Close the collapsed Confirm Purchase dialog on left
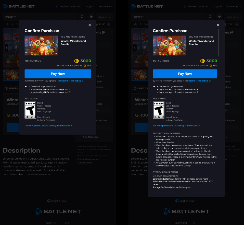244x225 pixels. [x=90, y=25]
